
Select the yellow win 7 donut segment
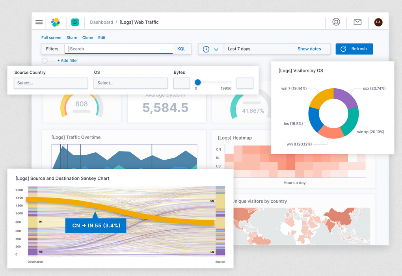321,97
